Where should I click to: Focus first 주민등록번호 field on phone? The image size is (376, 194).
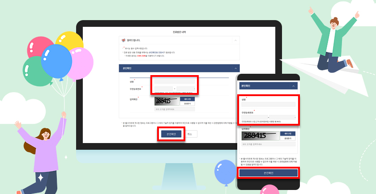(255, 118)
